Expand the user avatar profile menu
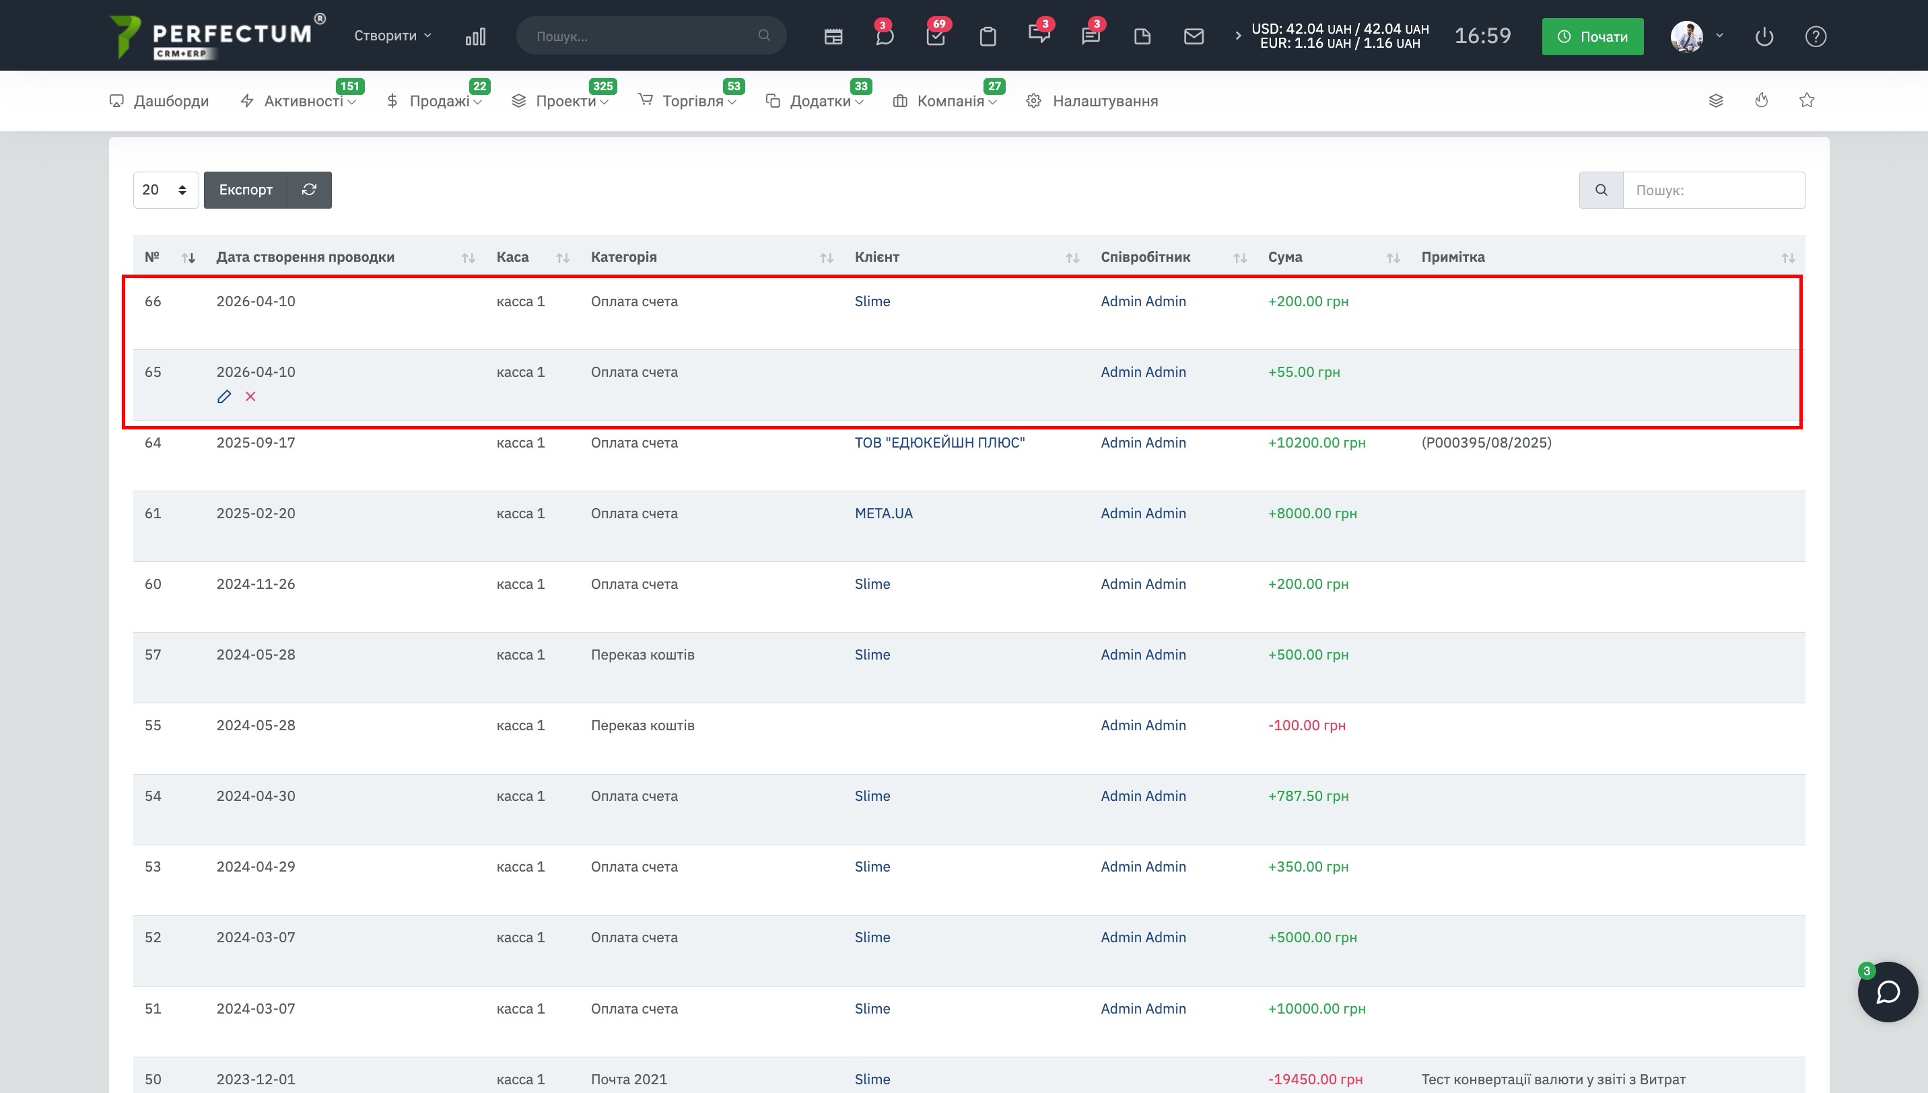This screenshot has height=1093, width=1928. tap(1696, 36)
